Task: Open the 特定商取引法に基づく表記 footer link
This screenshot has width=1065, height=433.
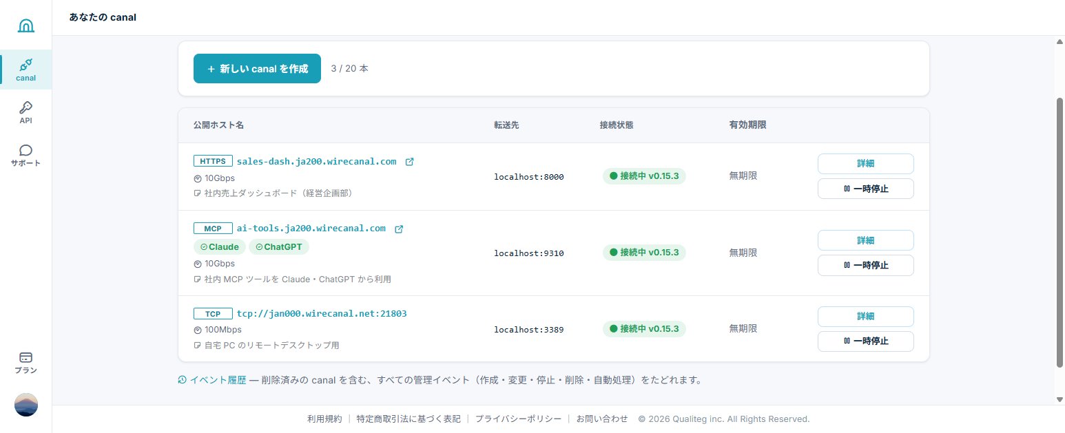Action: pos(409,419)
